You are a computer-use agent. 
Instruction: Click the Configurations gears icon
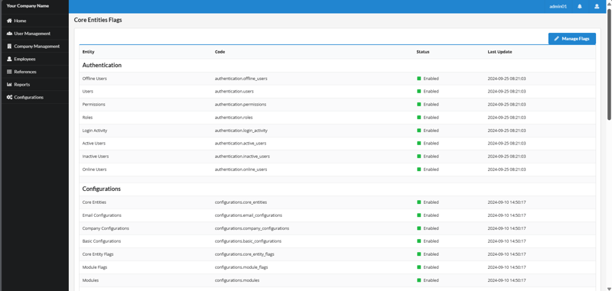pos(9,97)
